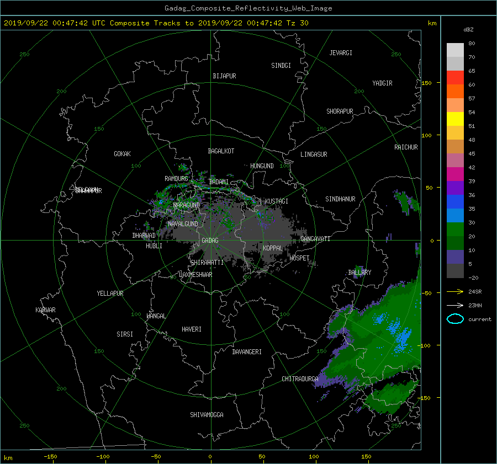Click the HOSPET city label
The width and height of the screenshot is (497, 464).
[x=299, y=258]
